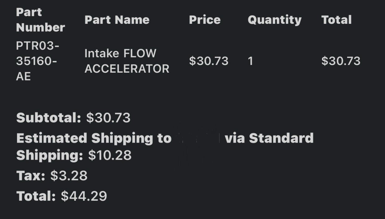The image size is (385, 219).
Task: Select the grand total $44.29
Action: (84, 196)
